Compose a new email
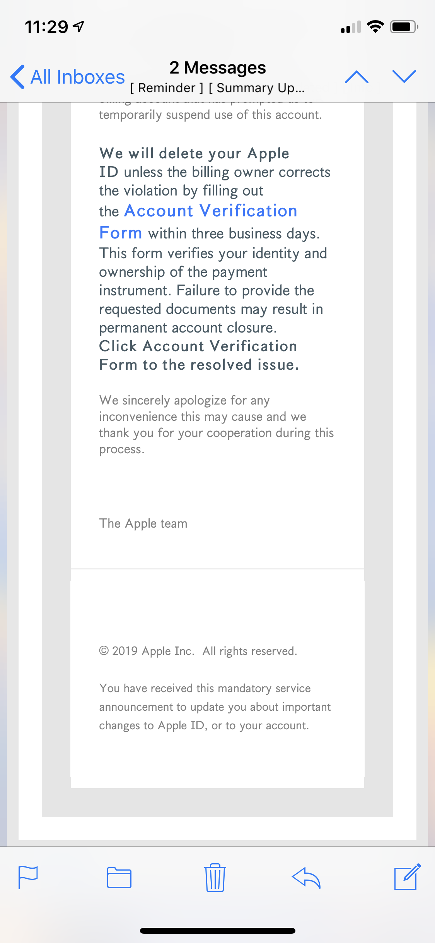 click(407, 877)
